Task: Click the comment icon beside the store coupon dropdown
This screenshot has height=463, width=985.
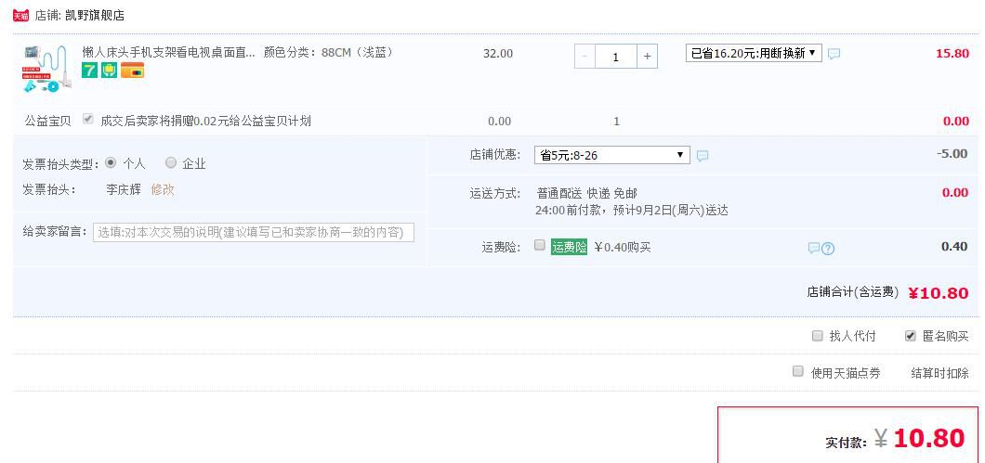Action: tap(703, 156)
